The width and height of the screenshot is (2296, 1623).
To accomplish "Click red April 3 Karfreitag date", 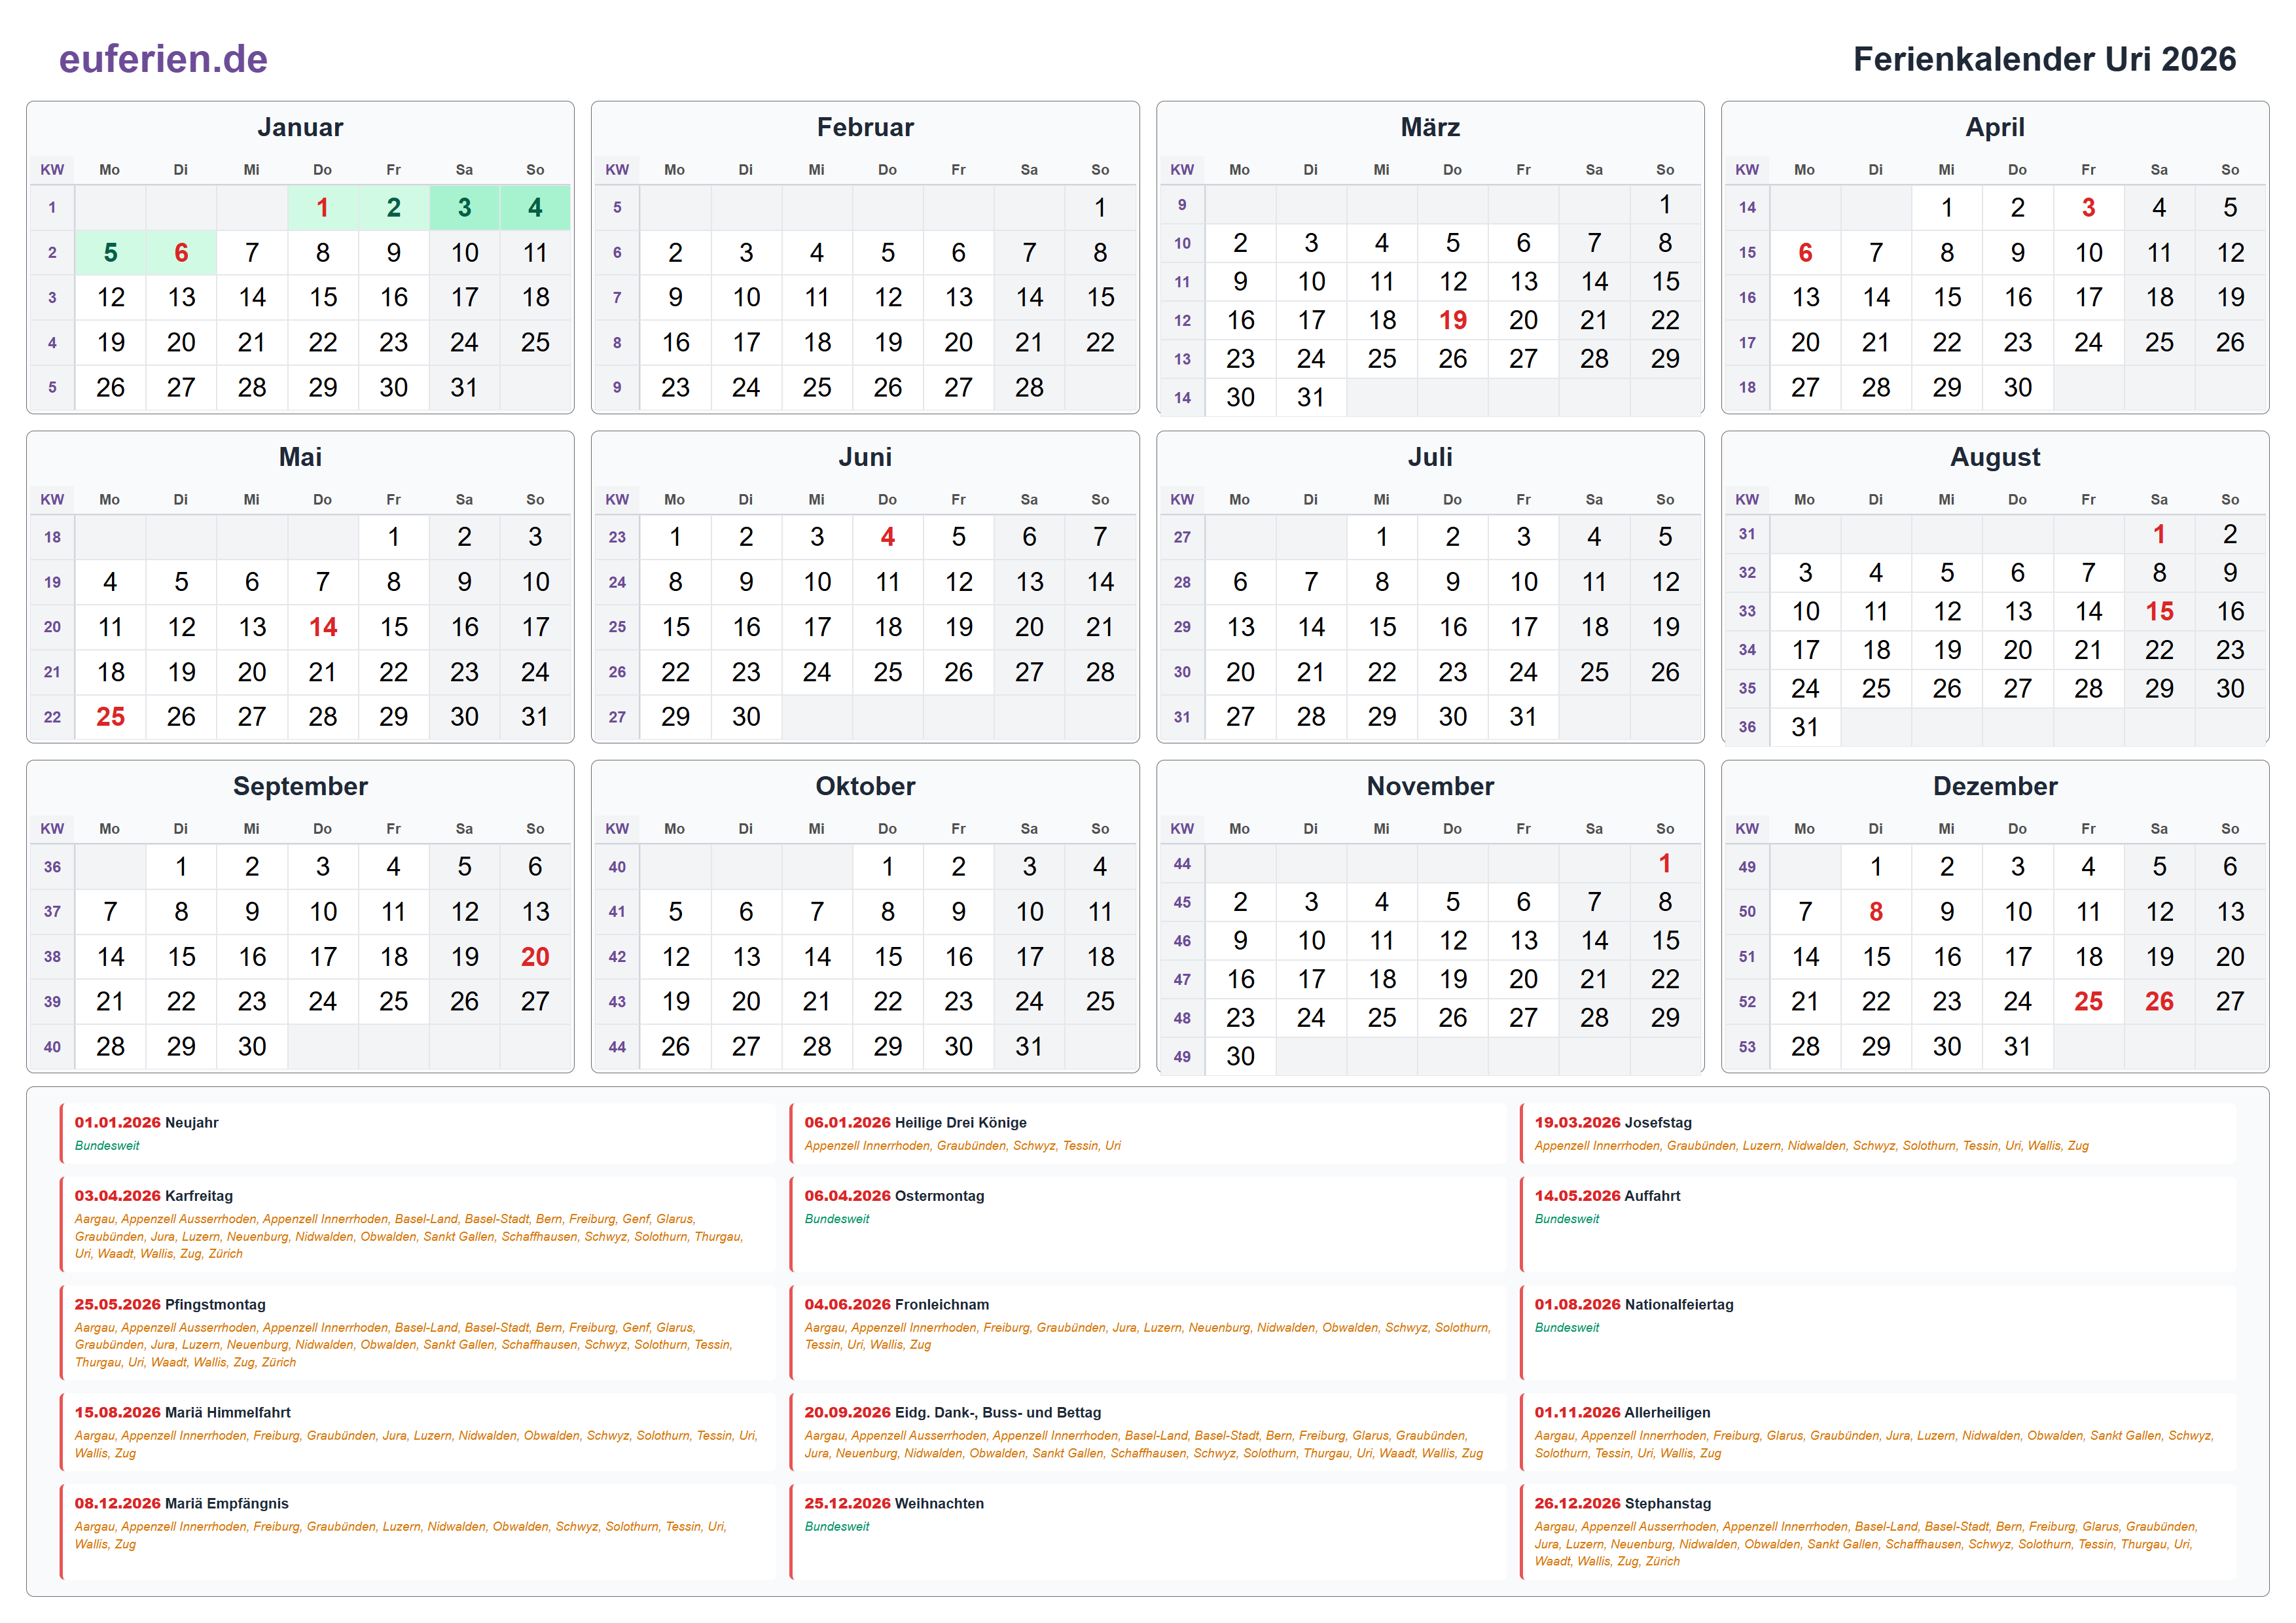I will pos(2088,207).
